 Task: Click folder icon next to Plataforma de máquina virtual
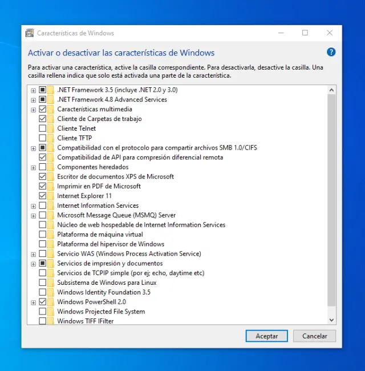(51, 235)
